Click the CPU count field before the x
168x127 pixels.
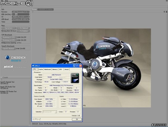pyautogui.click(x=13, y=14)
